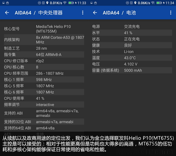Select the 频率调节 row showing interactive

tap(44, 104)
